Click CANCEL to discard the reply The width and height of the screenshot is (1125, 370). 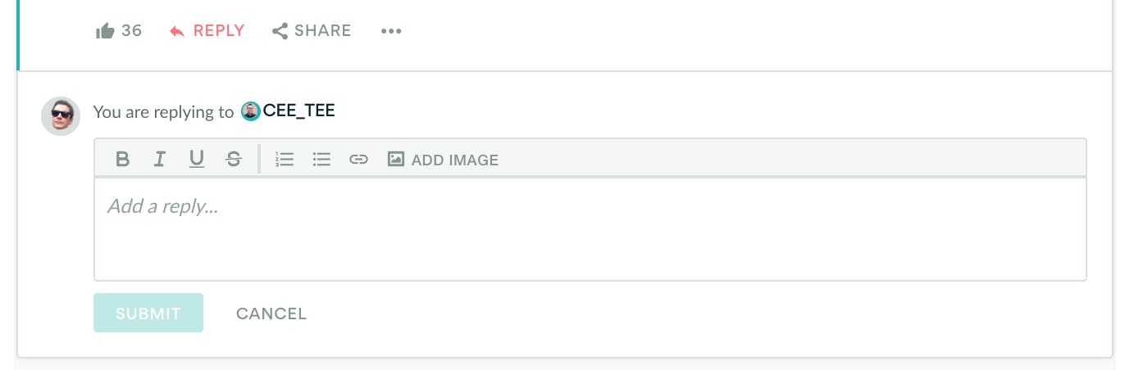click(271, 314)
